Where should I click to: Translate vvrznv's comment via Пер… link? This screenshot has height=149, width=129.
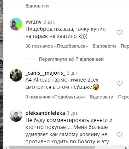pos(125,46)
